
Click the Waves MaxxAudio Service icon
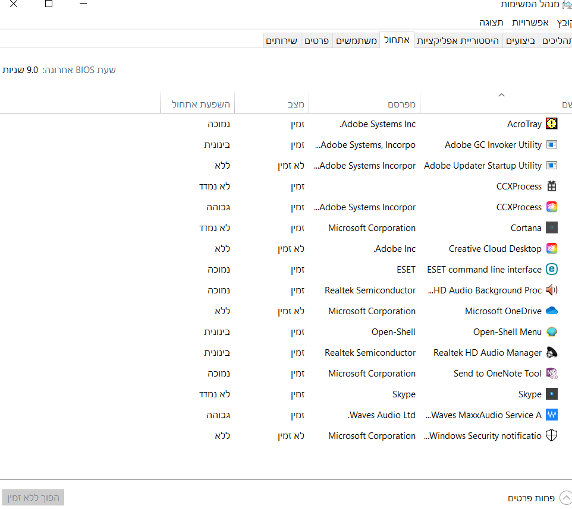click(x=551, y=415)
